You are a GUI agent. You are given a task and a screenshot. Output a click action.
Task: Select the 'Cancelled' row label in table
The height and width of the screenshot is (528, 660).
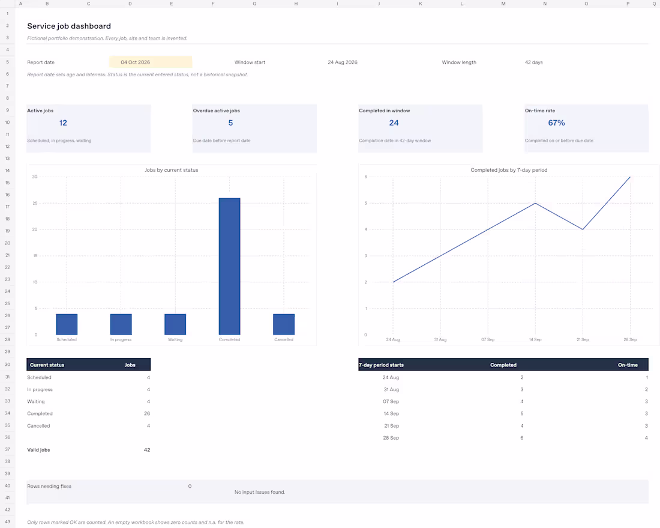pos(38,426)
